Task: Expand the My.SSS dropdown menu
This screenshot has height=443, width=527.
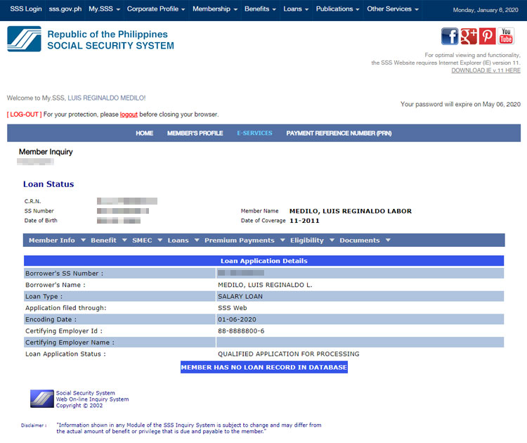Action: click(104, 9)
